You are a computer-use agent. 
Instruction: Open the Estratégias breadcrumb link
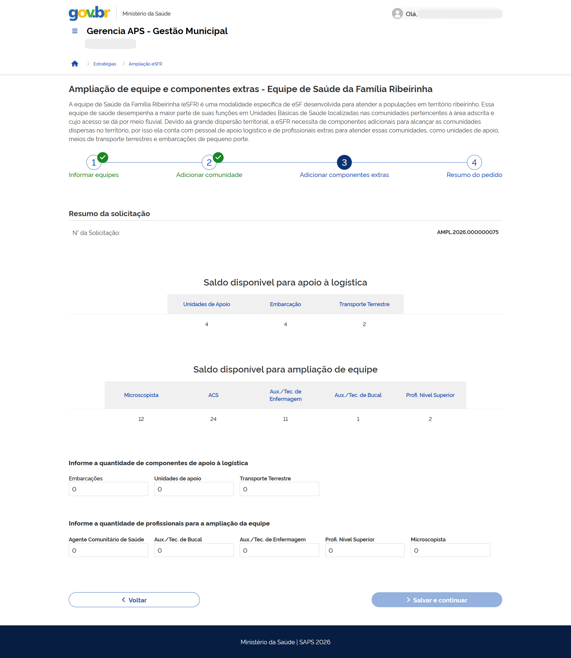click(105, 64)
